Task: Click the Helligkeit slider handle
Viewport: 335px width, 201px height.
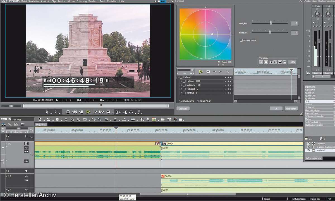Action: click(271, 23)
